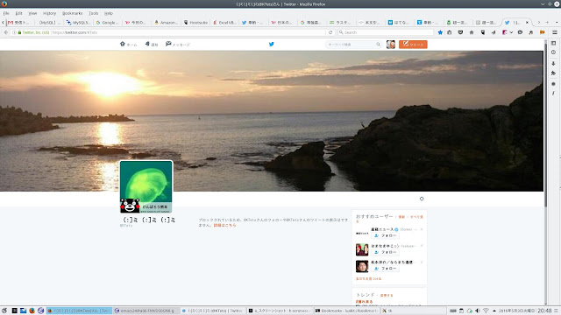The width and height of the screenshot is (561, 315).
Task: Open account menu via profile avatar
Action: (x=391, y=45)
